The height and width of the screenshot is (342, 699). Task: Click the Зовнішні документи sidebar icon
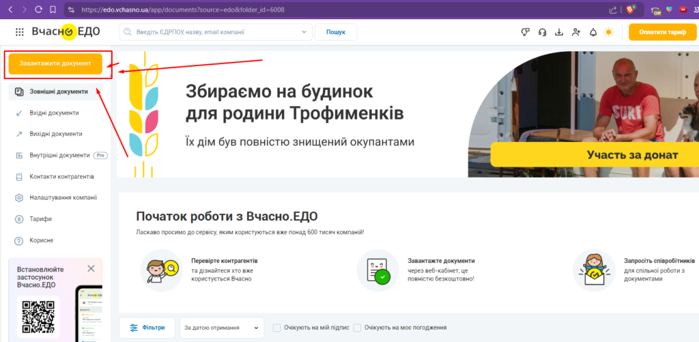(18, 91)
